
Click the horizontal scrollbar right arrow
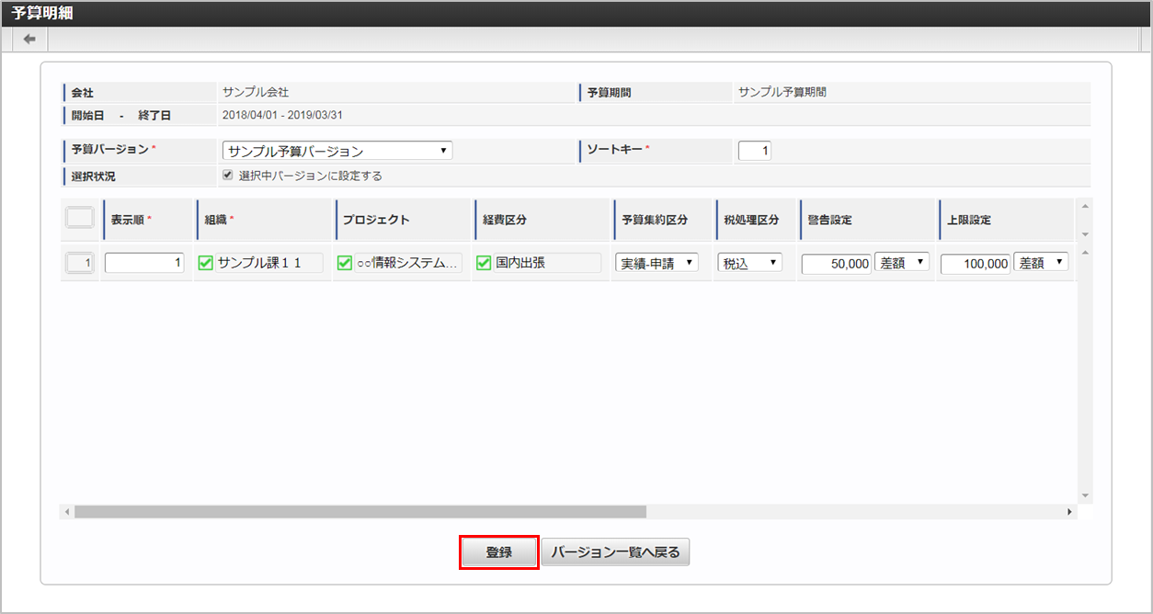(x=1069, y=511)
